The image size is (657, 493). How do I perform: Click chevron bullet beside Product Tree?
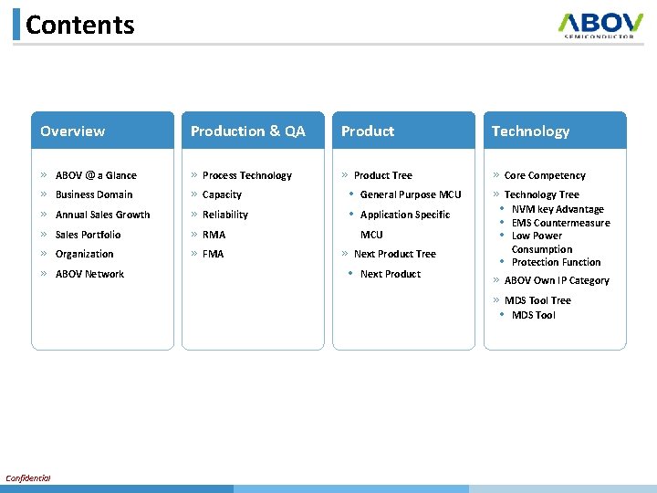[345, 174]
